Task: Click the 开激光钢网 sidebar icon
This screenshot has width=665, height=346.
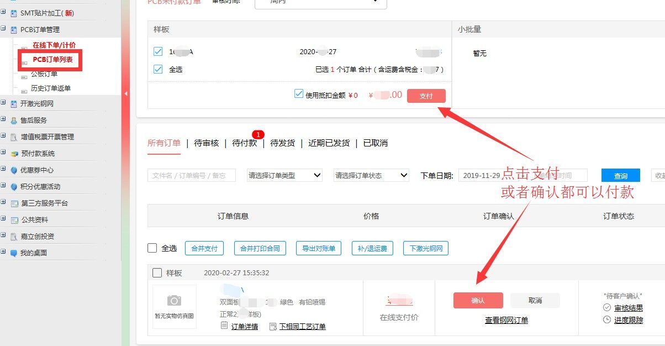Action: point(14,104)
